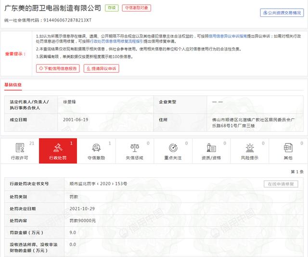
Task: Click the 罚款金额（万元） label
Action: coord(26,232)
